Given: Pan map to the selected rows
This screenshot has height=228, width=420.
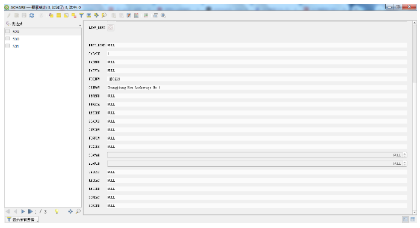Looking at the screenshot, I should point(96,16).
